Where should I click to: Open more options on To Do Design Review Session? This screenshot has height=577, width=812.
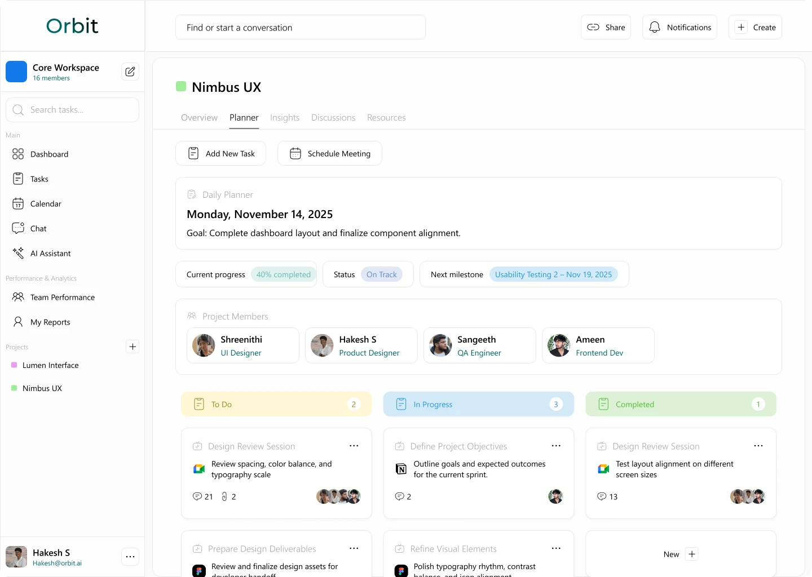click(354, 446)
